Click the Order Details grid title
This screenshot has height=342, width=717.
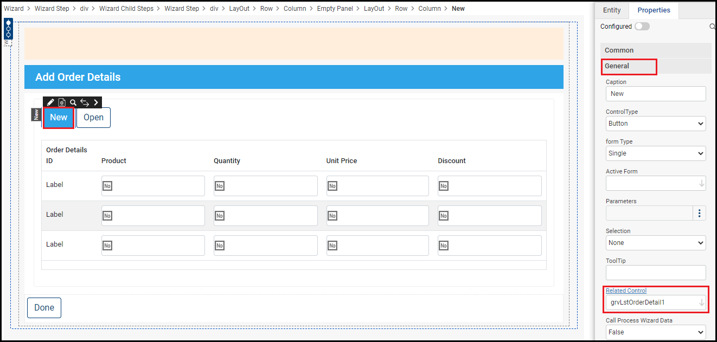(x=67, y=150)
